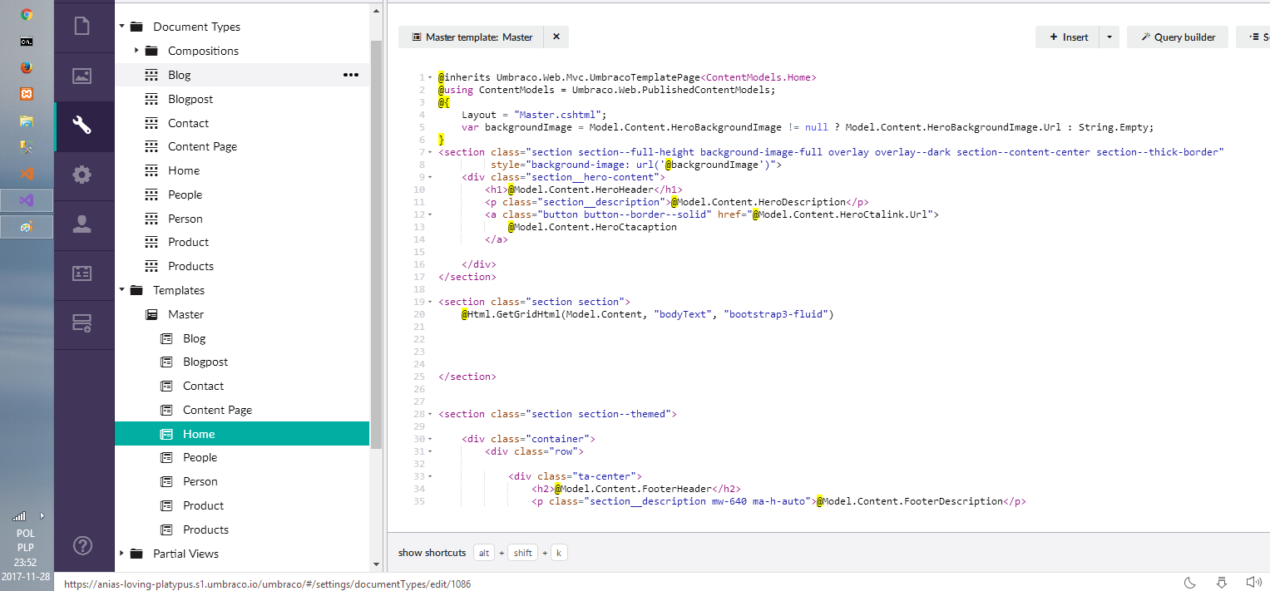Open the Insert button dropdown arrow
This screenshot has width=1270, height=591.
click(1109, 37)
